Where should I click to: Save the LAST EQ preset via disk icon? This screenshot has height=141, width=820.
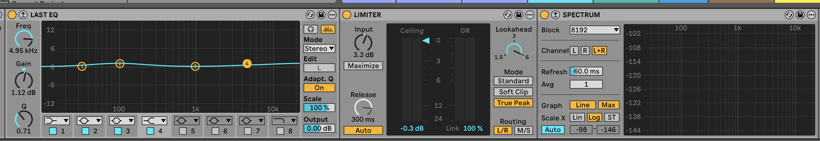(x=321, y=15)
